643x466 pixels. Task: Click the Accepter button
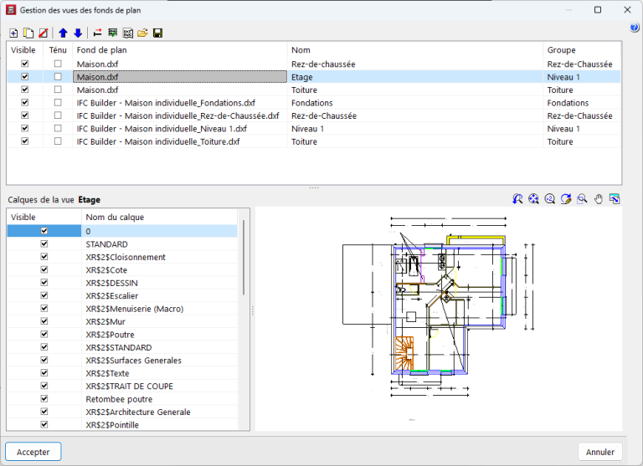click(33, 452)
